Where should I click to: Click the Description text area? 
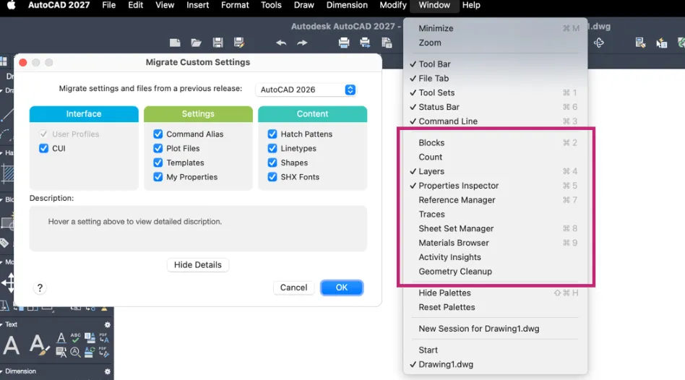tap(198, 228)
